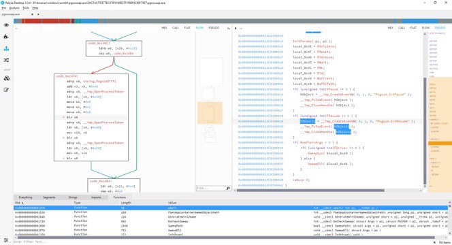Select the hierarchy flow-graph icon in sidebar
Viewport: 452px width, 245px height.
tap(6, 48)
